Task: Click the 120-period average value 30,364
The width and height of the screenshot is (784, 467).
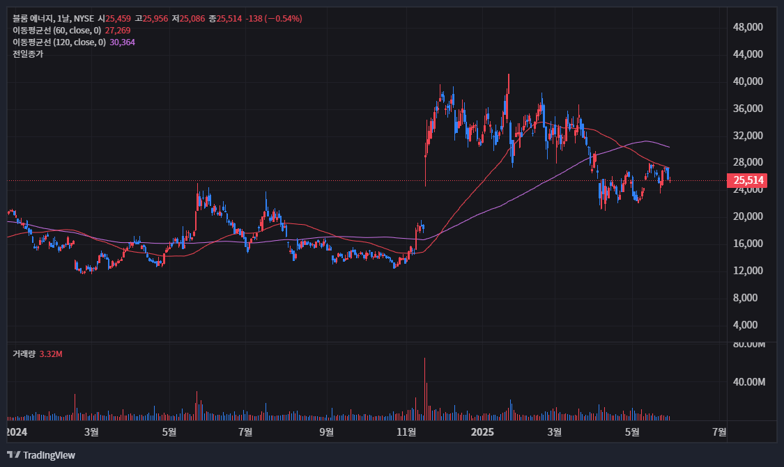Action: click(x=122, y=42)
